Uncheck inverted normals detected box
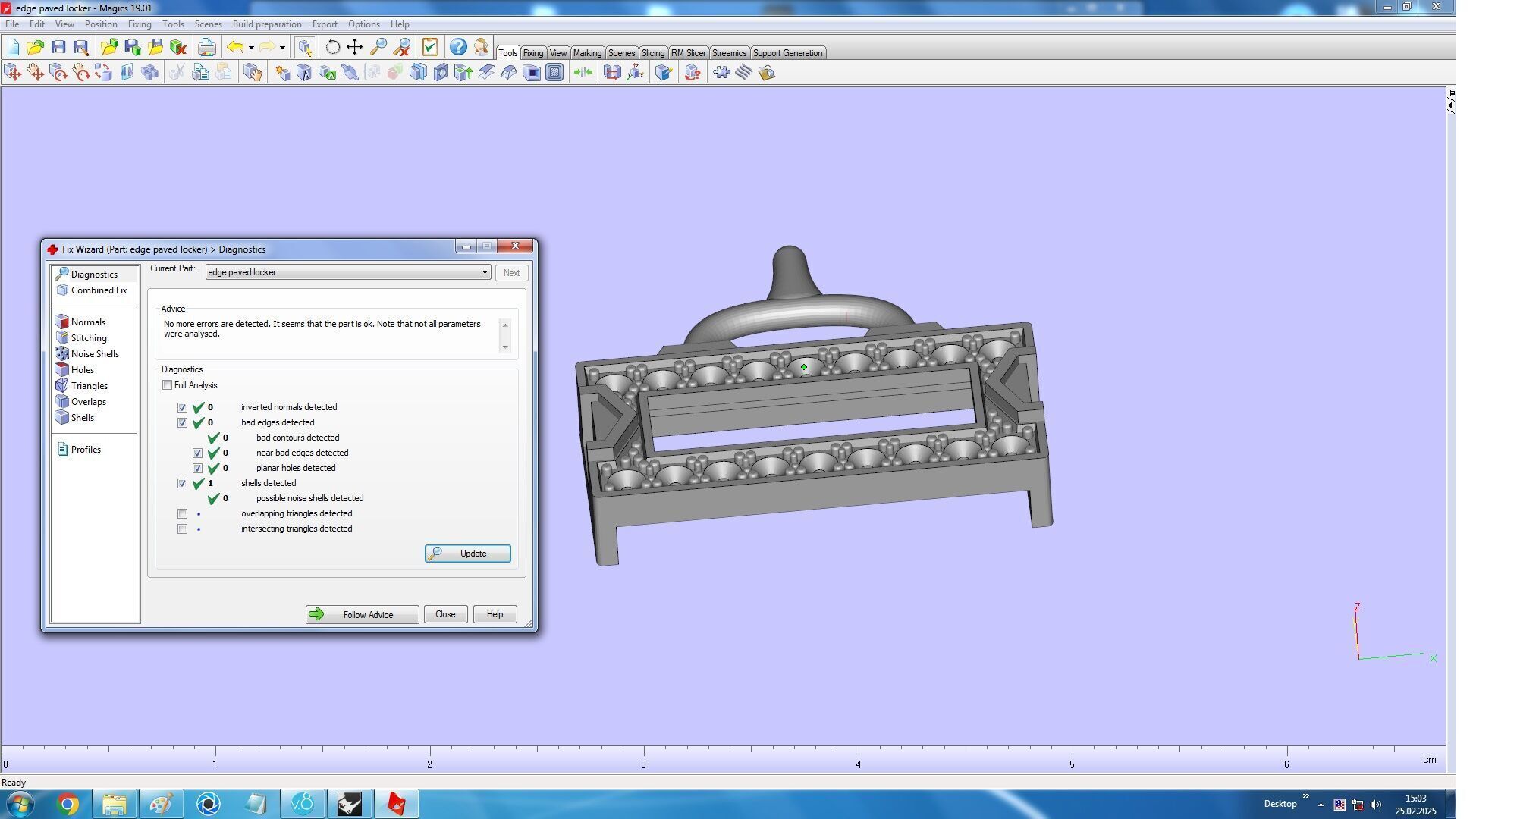 coord(182,408)
